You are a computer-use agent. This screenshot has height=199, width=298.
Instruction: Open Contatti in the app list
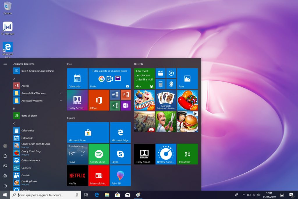click(x=38, y=175)
